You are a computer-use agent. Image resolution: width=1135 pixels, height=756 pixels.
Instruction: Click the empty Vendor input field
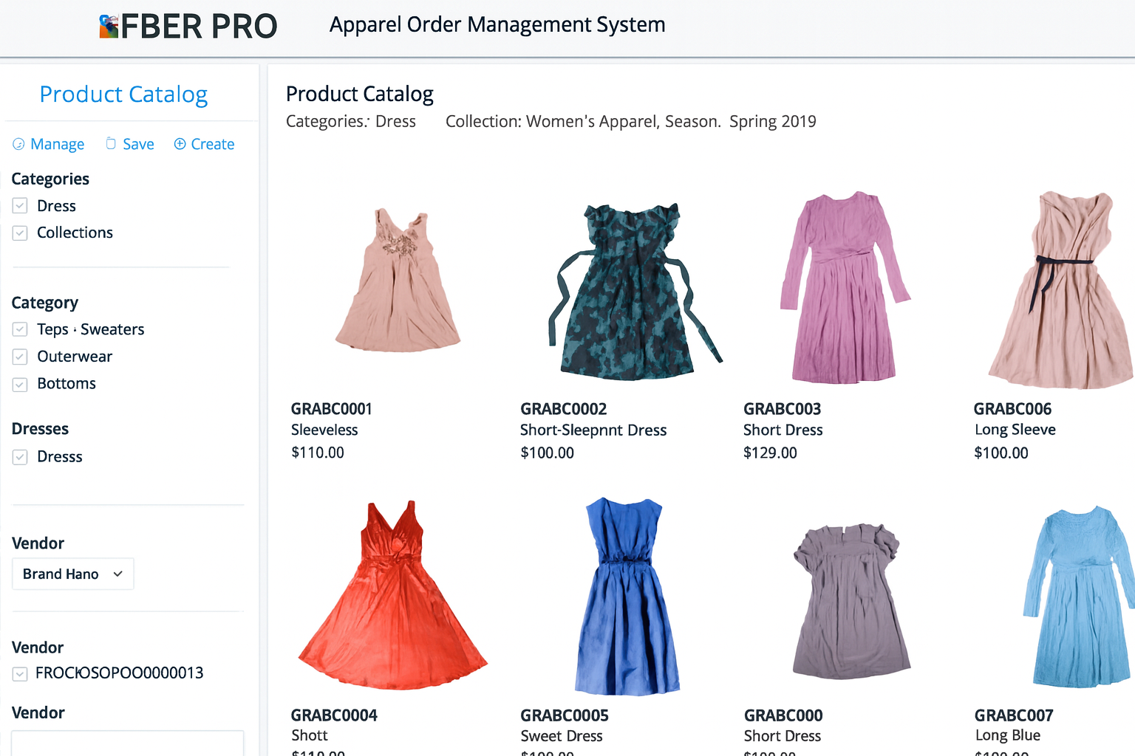(127, 743)
